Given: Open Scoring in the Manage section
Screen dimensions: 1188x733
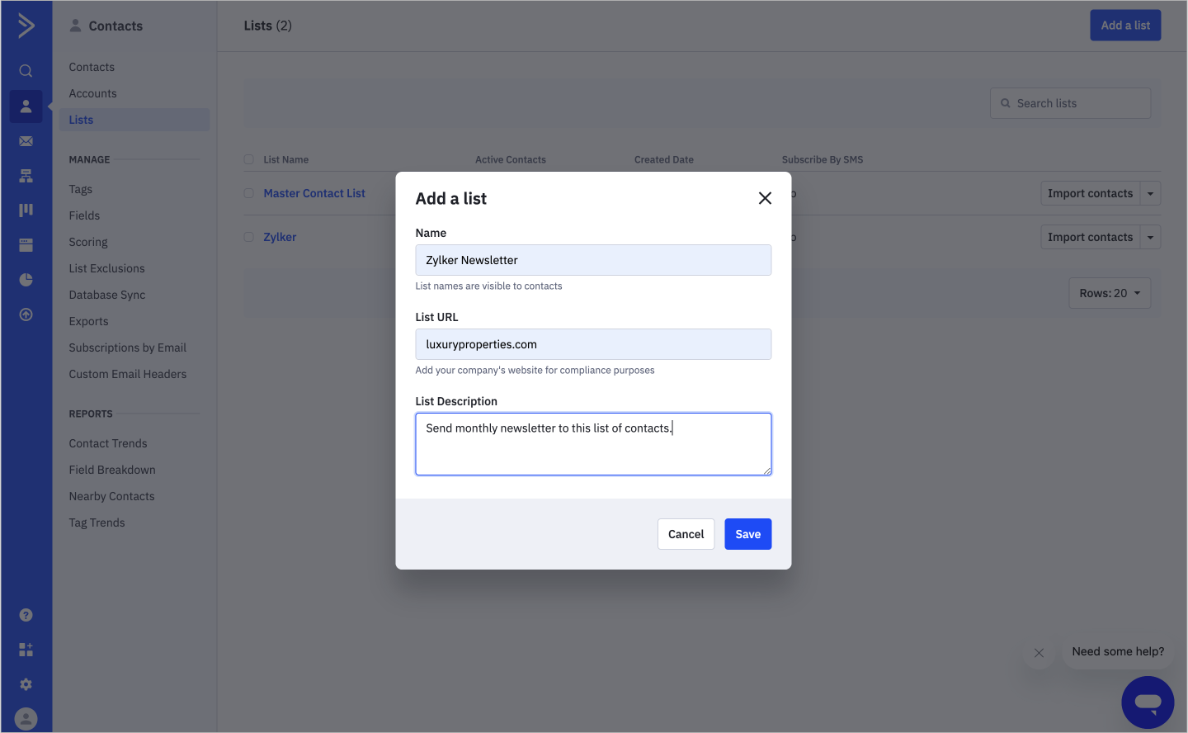Looking at the screenshot, I should [88, 242].
